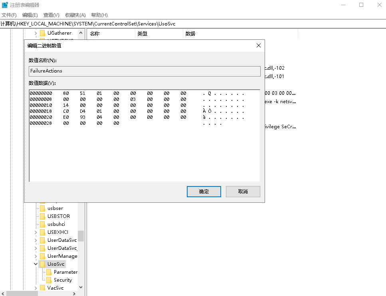The width and height of the screenshot is (386, 296).
Task: Click the background value exe -k netsv...
Action: pos(280,102)
